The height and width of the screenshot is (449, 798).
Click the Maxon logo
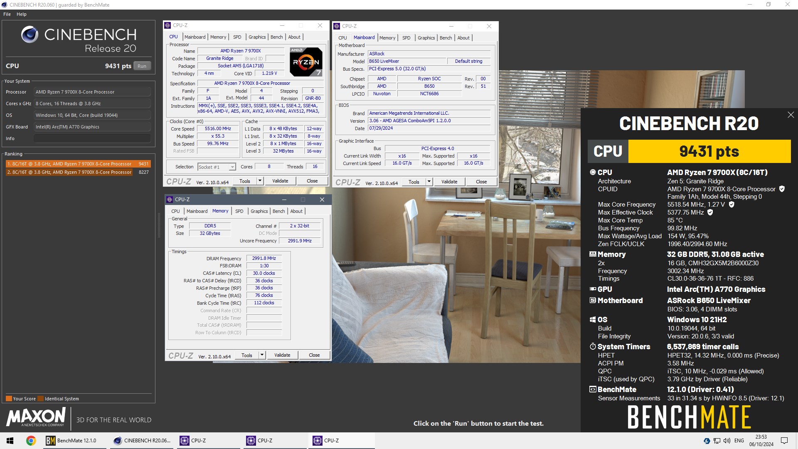pyautogui.click(x=36, y=417)
